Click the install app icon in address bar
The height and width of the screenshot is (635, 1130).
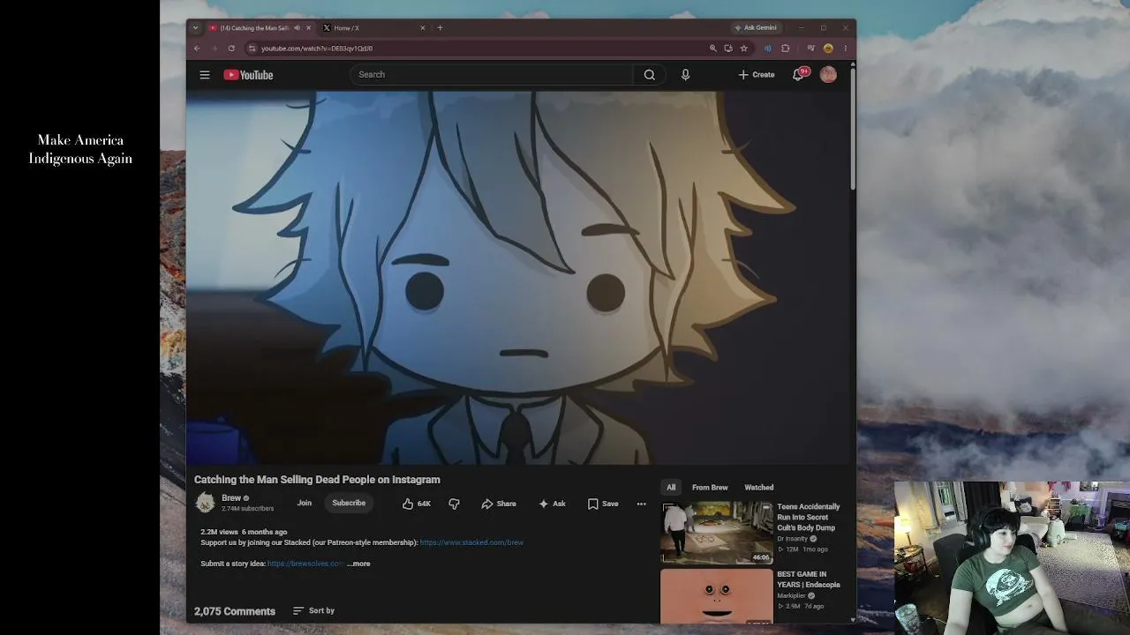point(728,49)
